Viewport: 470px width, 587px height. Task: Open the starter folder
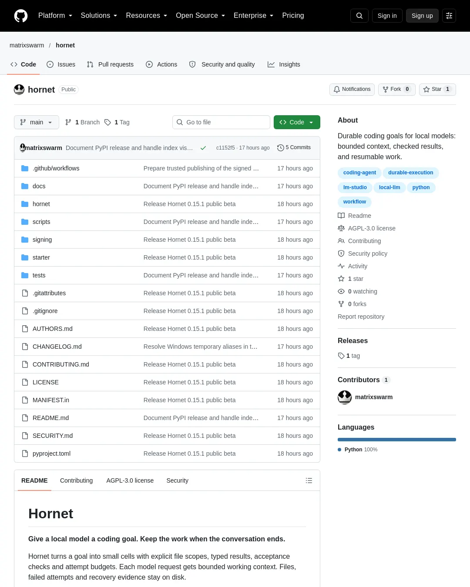click(41, 257)
